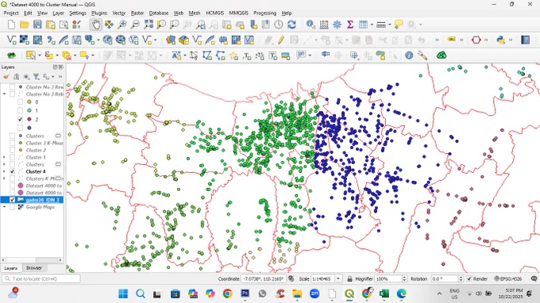Open the Project menu
Screen dimensions: 540x303
[11, 13]
